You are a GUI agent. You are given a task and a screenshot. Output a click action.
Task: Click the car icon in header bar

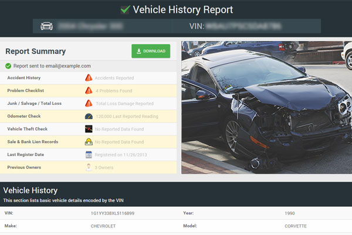pyautogui.click(x=46, y=26)
